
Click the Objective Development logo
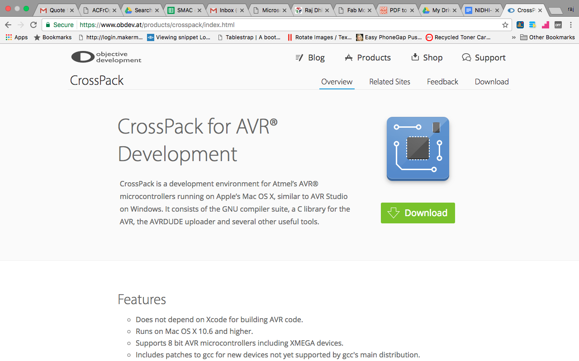click(106, 57)
